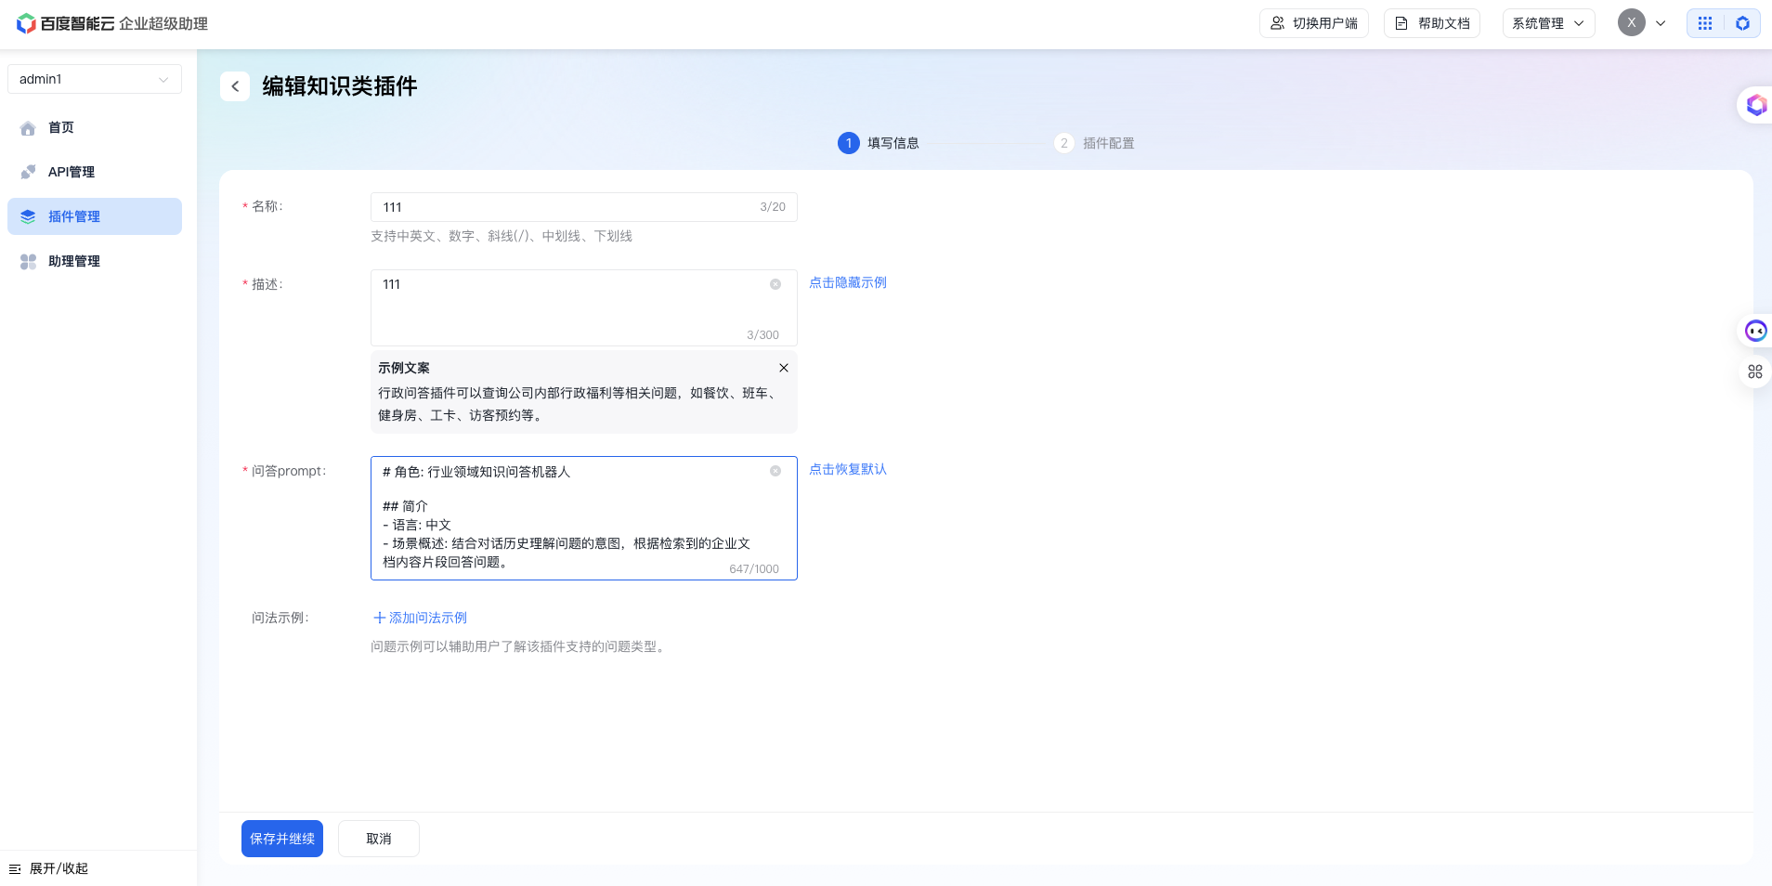Select step 1 填写信息
Screen dimensions: 1772x886
(x=879, y=143)
